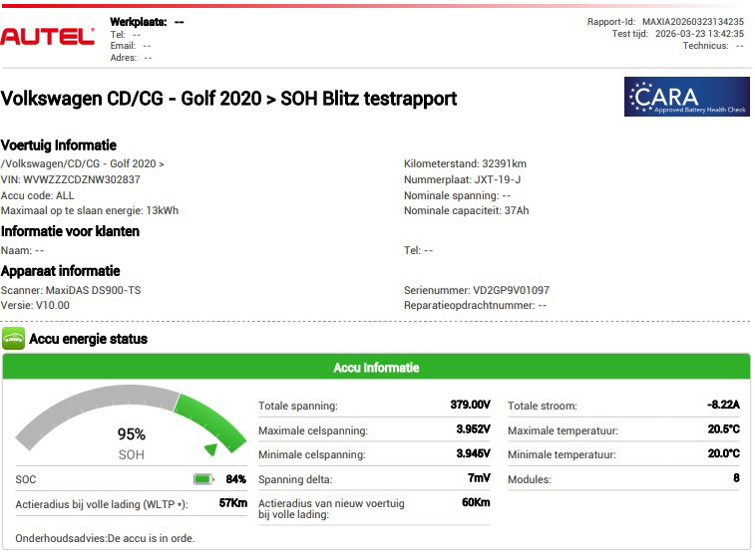Select Scanner: MaxiDAS DS900-TS
The image size is (755, 554).
pos(71,291)
